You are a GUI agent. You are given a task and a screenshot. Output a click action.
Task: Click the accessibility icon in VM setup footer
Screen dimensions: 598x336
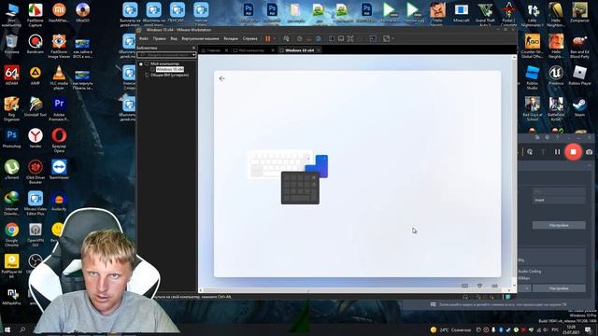point(479,286)
